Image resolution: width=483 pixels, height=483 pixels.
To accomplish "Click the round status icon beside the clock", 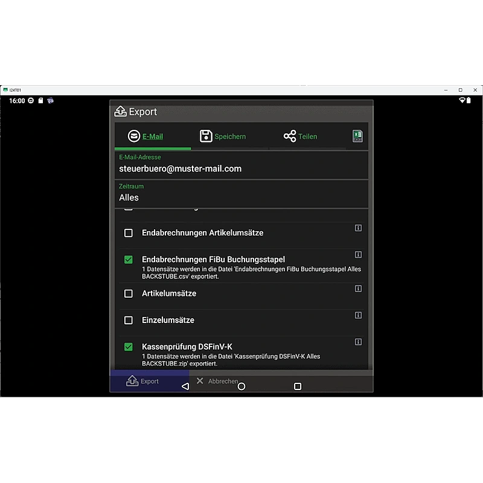I will (x=31, y=100).
